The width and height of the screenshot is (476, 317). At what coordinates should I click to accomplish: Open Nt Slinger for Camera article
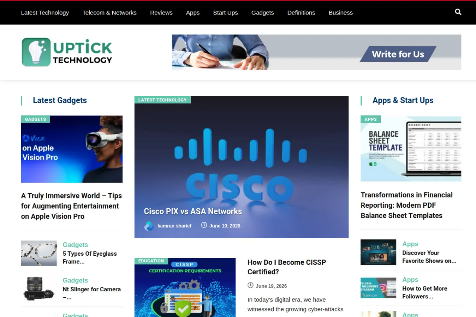92,293
